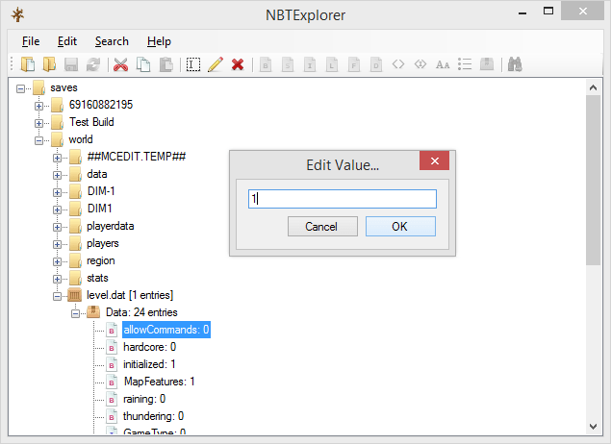Click the vertical scrollbar thumb
Image resolution: width=611 pixels, height=444 pixels.
pyautogui.click(x=593, y=180)
